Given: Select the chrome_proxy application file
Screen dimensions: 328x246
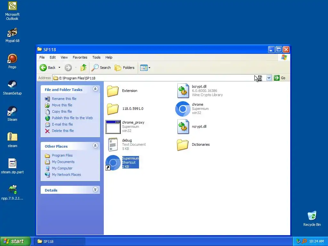Looking at the screenshot, I should coord(125,127).
